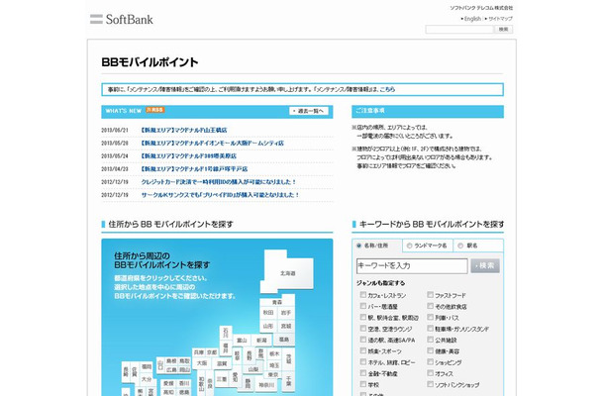The image size is (604, 396).
Task: Check the 金融・不動産 genre box
Action: pyautogui.click(x=362, y=373)
